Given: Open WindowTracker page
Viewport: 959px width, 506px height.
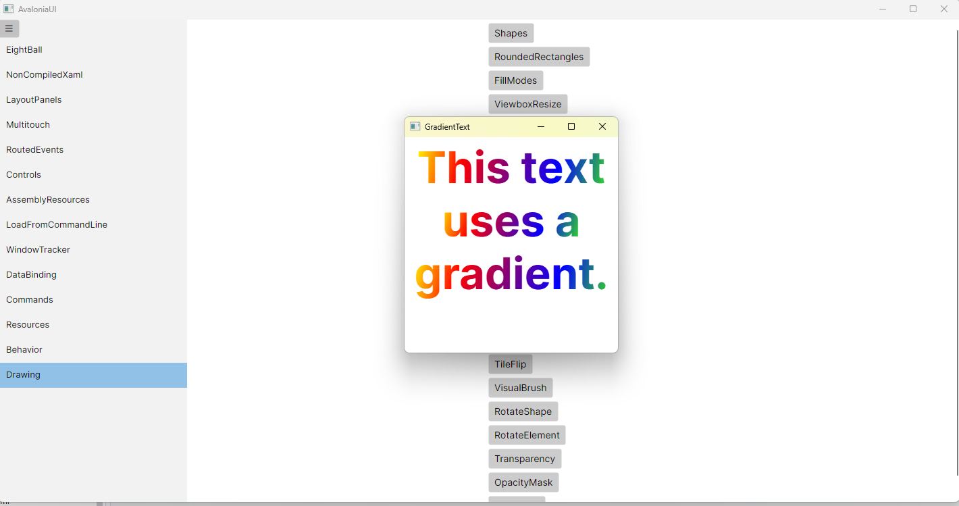Looking at the screenshot, I should [93, 250].
